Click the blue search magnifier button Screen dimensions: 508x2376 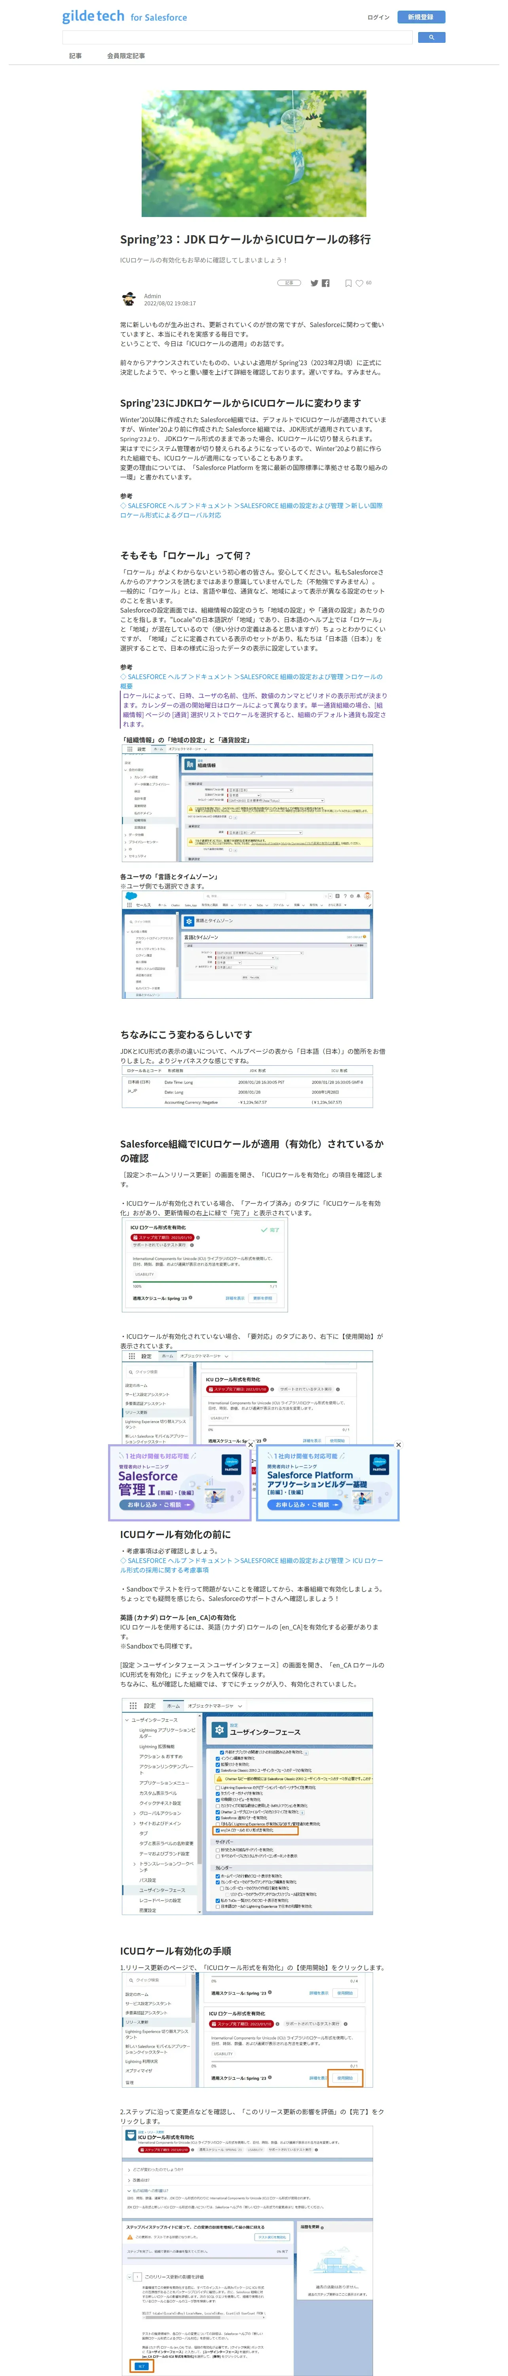432,38
